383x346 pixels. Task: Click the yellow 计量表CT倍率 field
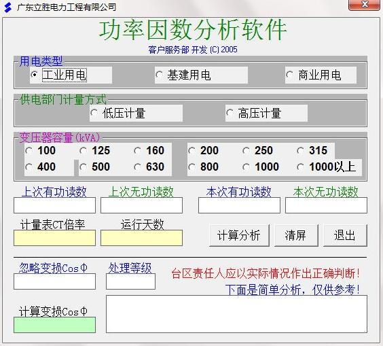(55, 238)
